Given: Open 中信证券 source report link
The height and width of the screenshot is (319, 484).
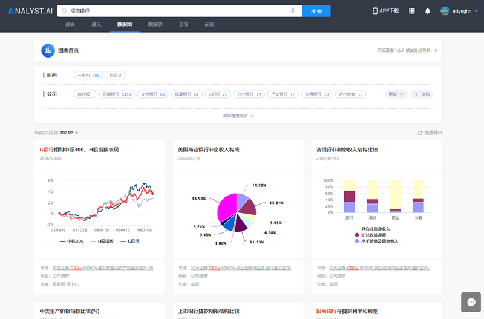Looking at the screenshot, I should click(105, 268).
